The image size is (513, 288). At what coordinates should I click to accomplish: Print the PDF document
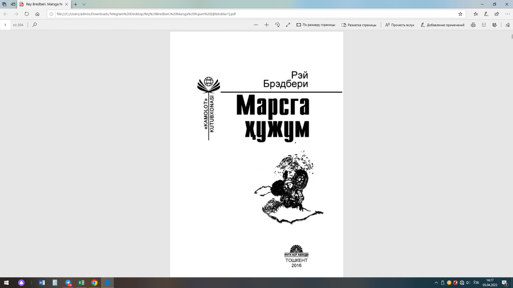point(473,25)
